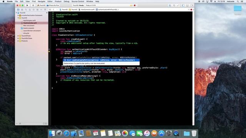The image size is (246, 138).
Task: Click the add button below navigator
Action: click(17, 123)
